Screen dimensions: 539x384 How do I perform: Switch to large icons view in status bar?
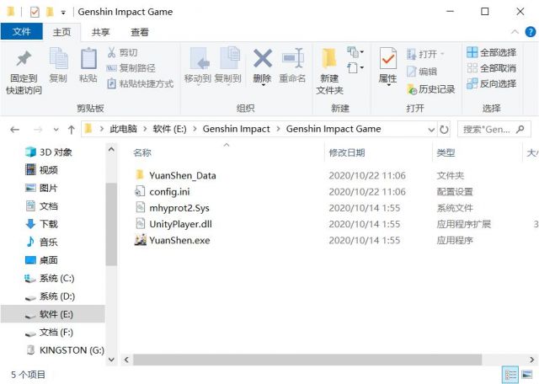point(527,373)
